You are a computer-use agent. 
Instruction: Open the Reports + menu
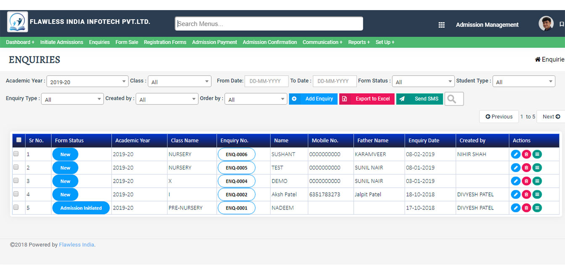359,42
